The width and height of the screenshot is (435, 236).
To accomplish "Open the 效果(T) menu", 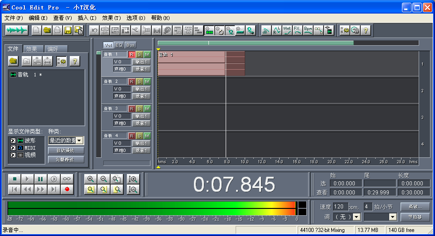I will pos(111,18).
